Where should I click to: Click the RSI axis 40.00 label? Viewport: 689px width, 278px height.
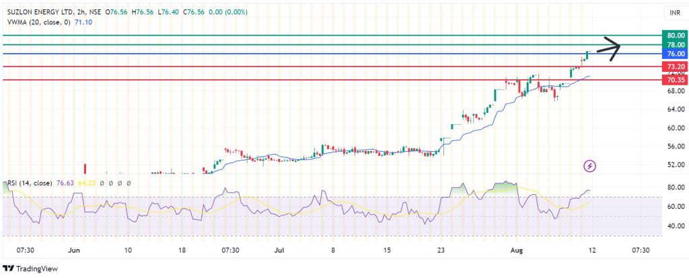(676, 226)
